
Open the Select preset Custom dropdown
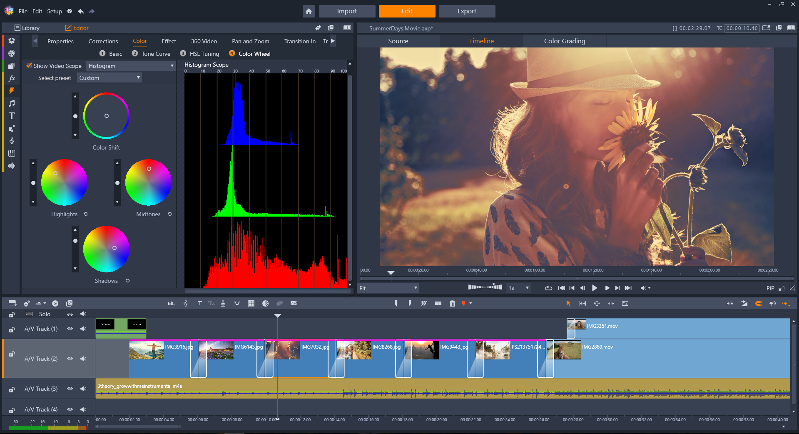[110, 77]
